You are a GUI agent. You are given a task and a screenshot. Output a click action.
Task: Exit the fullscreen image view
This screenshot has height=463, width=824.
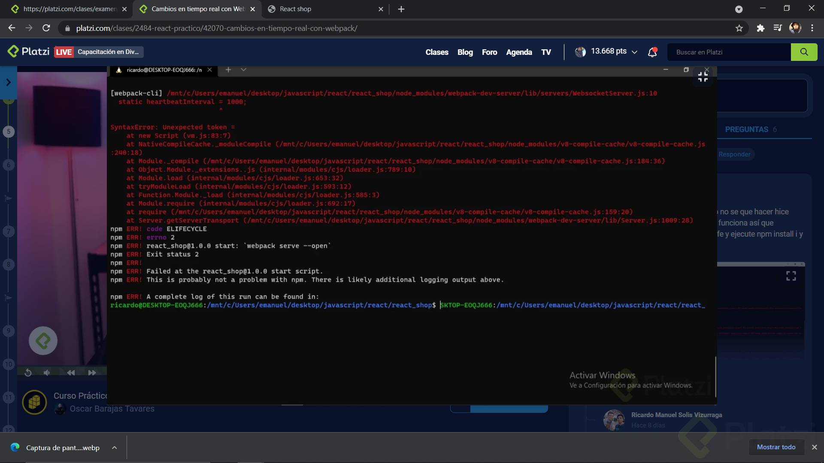(703, 77)
